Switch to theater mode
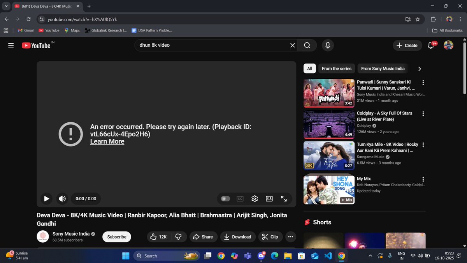This screenshot has height=263, width=467. 269,199
